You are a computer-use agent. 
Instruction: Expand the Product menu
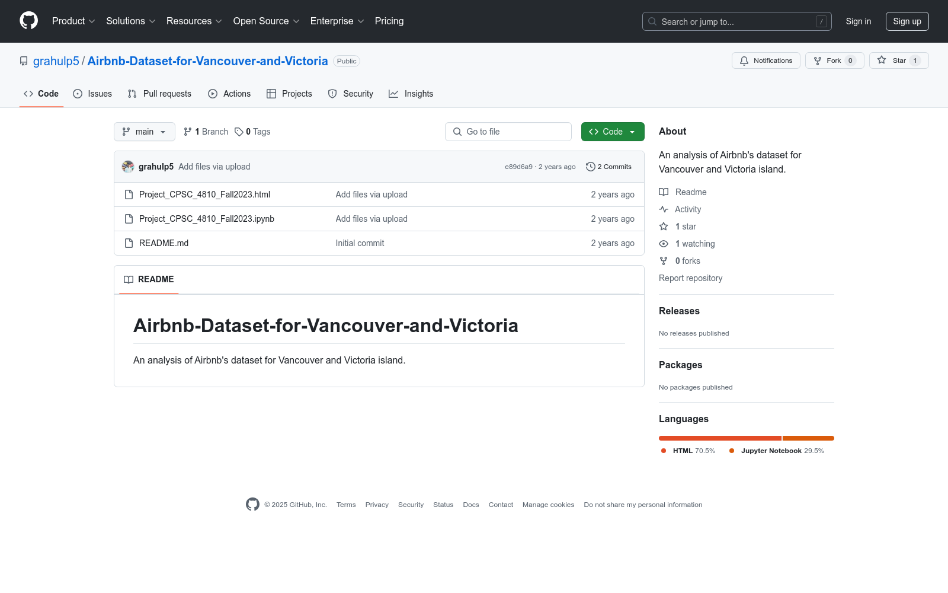tap(73, 21)
